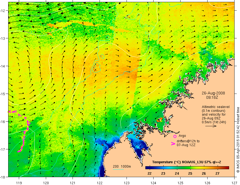Click the 'Altimetric sealevel' caption line
This screenshot has width=240, height=185.
tap(216, 107)
